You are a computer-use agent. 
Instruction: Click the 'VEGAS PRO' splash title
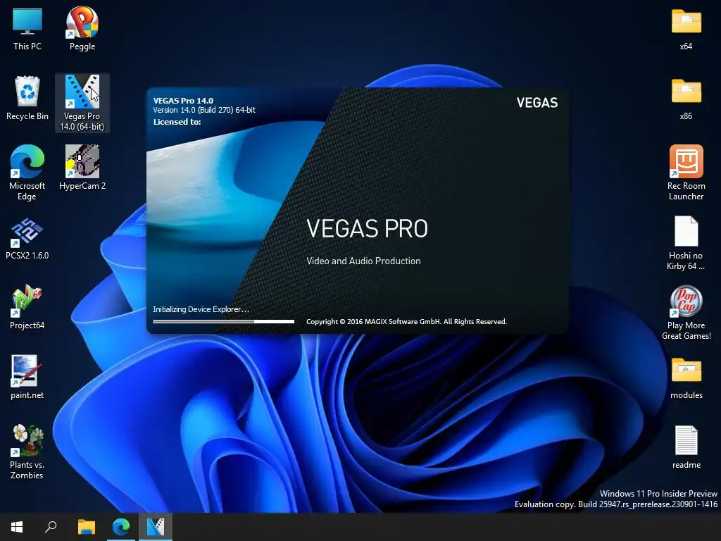click(x=367, y=229)
